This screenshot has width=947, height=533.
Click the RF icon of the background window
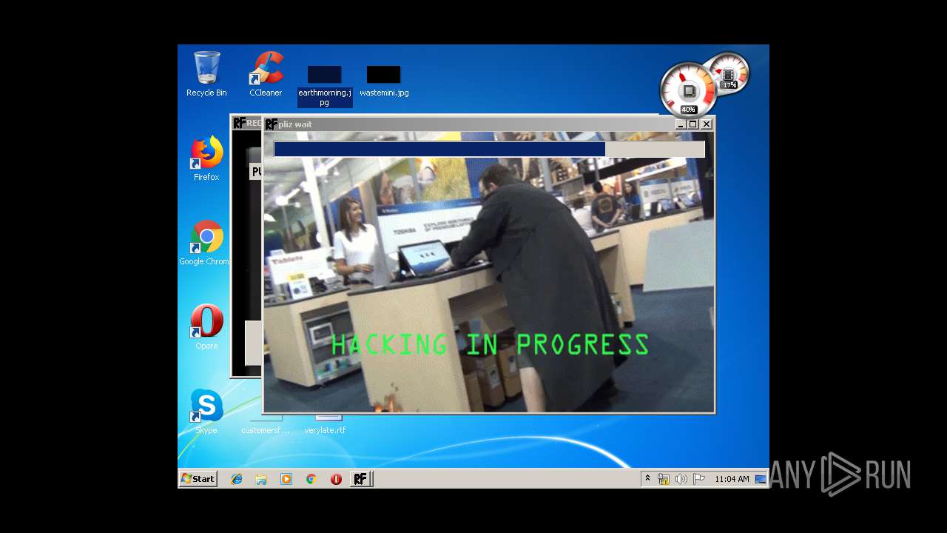tap(240, 123)
